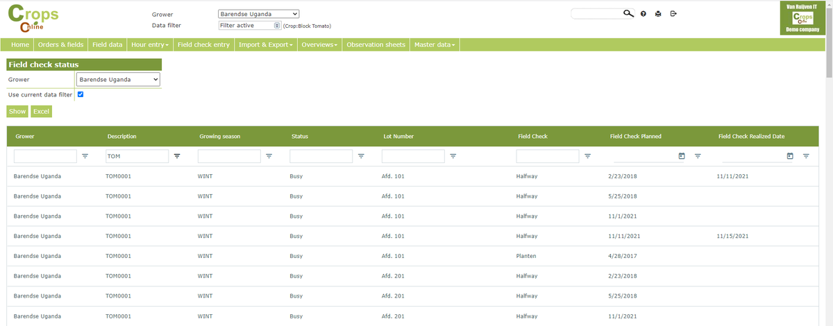Open filter menu for Lot Number column

pyautogui.click(x=453, y=156)
